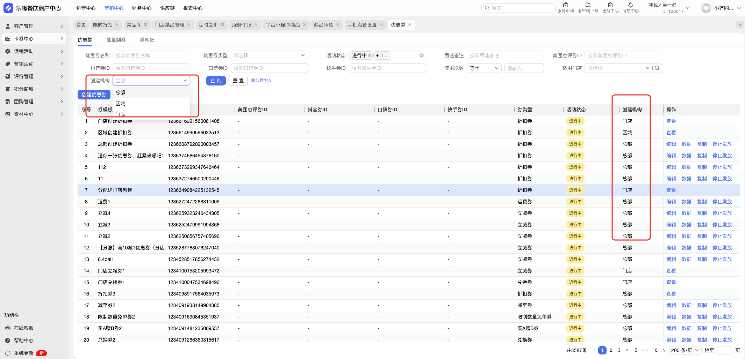
Task: Open the 服务市场 icon in the header
Action: [565, 5]
